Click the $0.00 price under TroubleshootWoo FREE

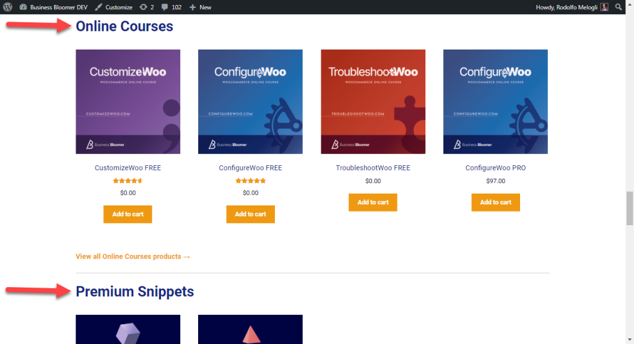click(373, 181)
